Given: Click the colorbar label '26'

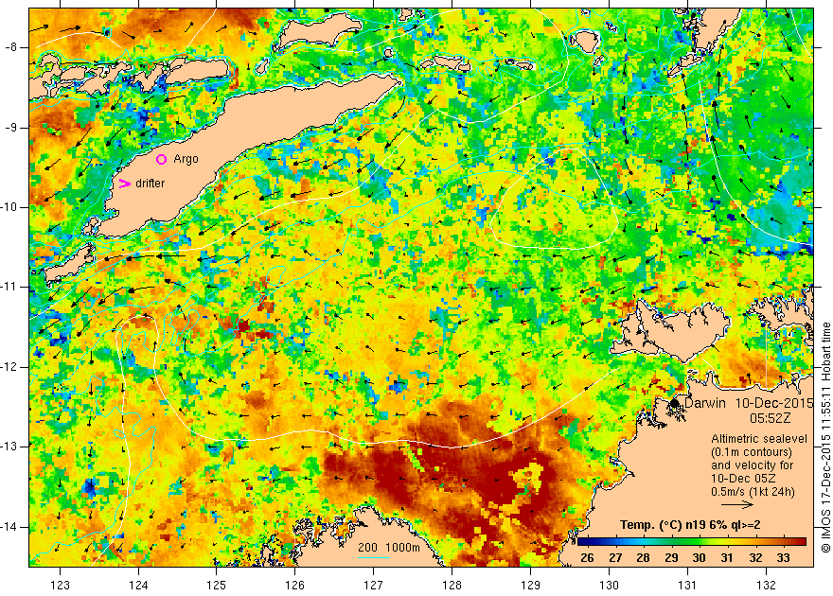Looking at the screenshot, I should click(x=587, y=557).
